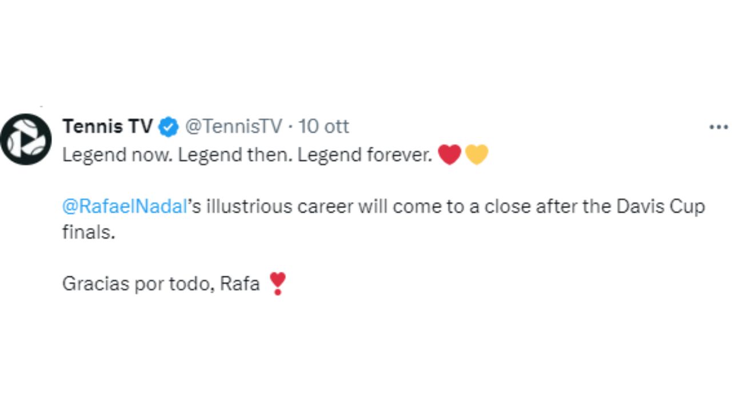Click the red heart exclamation emoji

277,283
